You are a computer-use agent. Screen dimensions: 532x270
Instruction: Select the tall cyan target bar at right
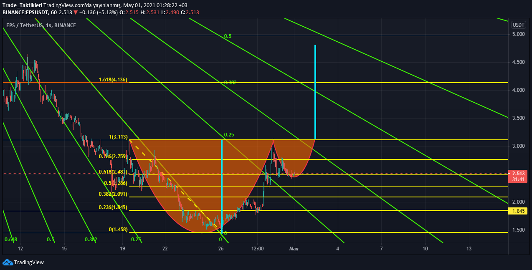click(x=315, y=92)
